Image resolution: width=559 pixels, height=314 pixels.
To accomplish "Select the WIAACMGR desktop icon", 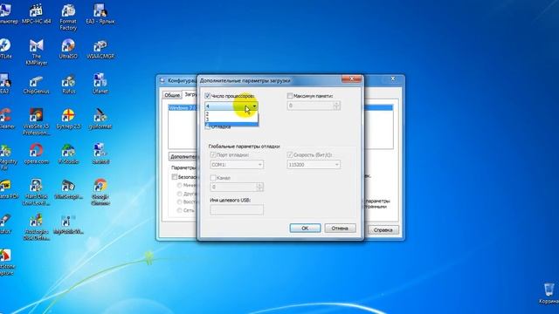I will [x=100, y=49].
